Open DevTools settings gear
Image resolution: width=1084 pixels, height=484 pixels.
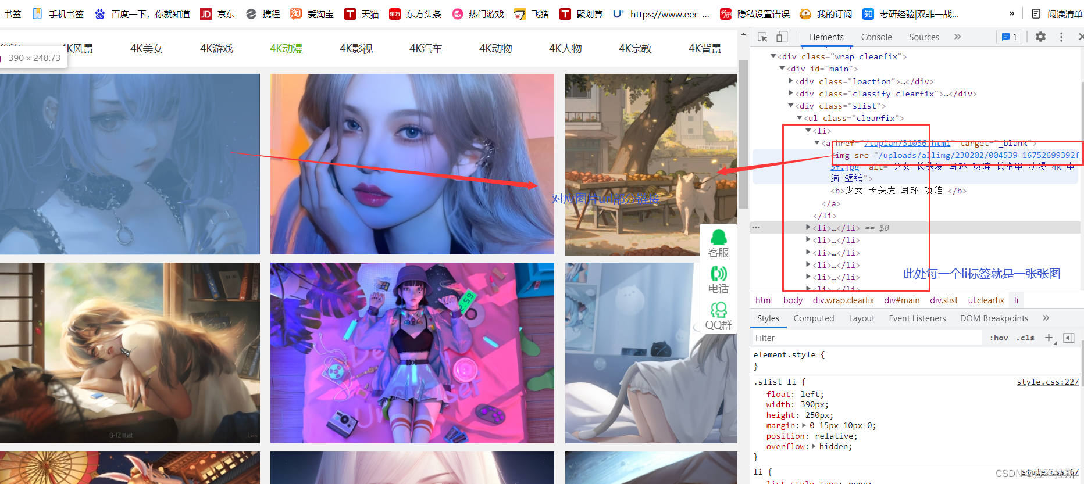point(1040,37)
